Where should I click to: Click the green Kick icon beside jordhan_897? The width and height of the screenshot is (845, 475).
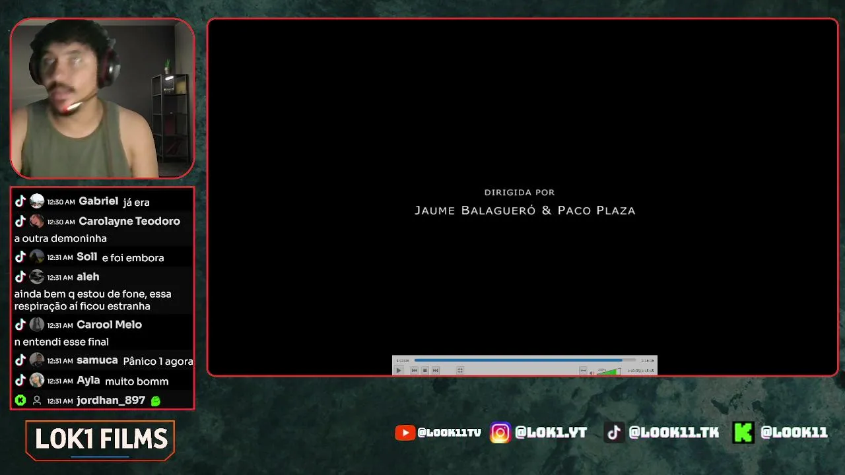pyautogui.click(x=20, y=400)
